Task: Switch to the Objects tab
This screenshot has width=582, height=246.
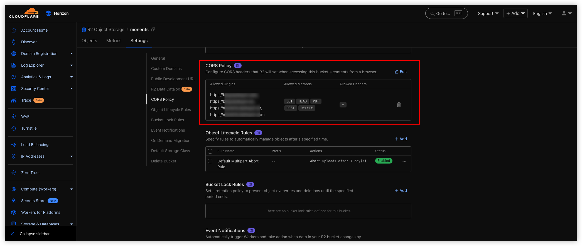Action: coord(89,41)
